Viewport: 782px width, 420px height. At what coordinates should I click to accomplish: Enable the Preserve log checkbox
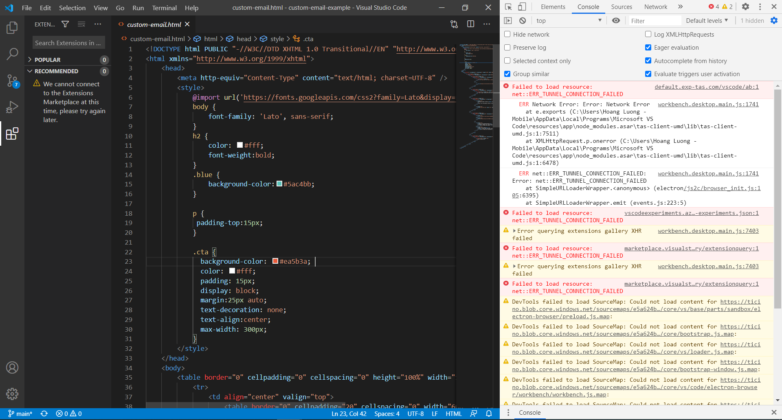coord(507,48)
